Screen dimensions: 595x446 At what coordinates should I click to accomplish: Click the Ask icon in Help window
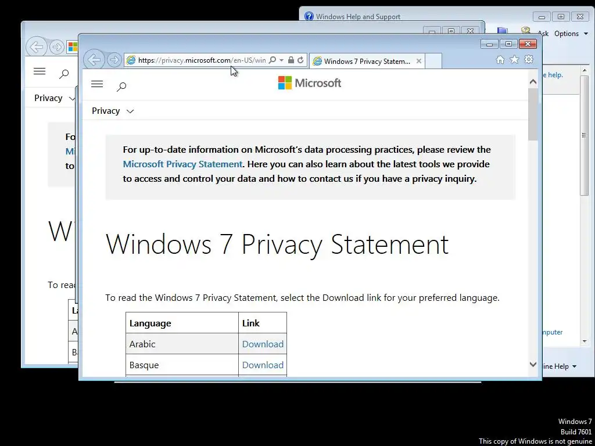(525, 30)
